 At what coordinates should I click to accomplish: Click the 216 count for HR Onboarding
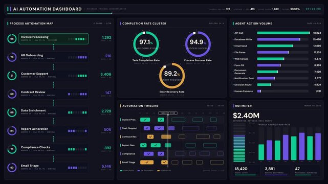pyautogui.click(x=108, y=56)
